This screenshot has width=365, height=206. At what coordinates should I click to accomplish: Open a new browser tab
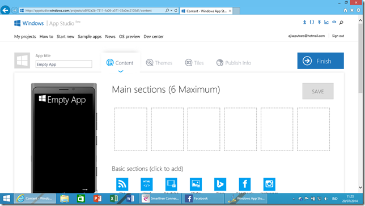(x=236, y=11)
